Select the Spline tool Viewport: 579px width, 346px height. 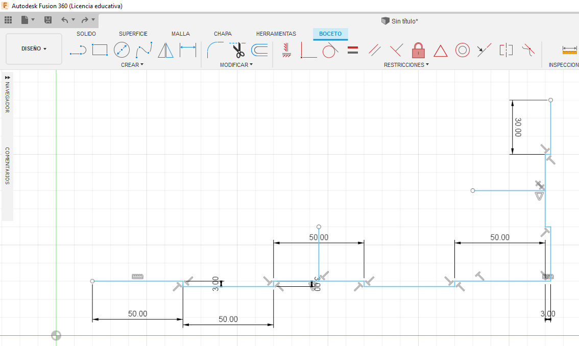143,50
